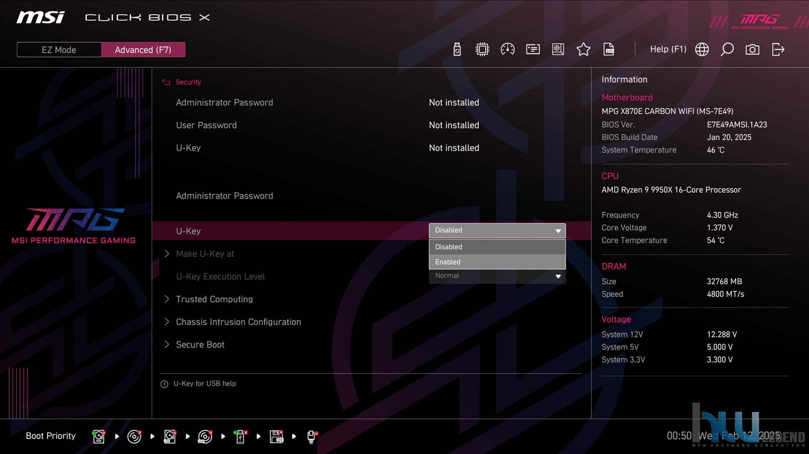Open the overclocking speedometer gauge icon
This screenshot has height=454, width=809.
[507, 49]
